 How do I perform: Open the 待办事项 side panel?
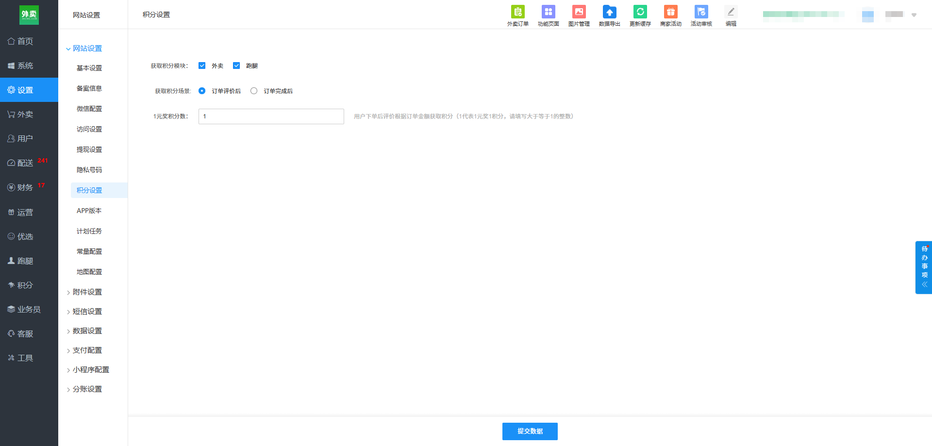click(924, 267)
